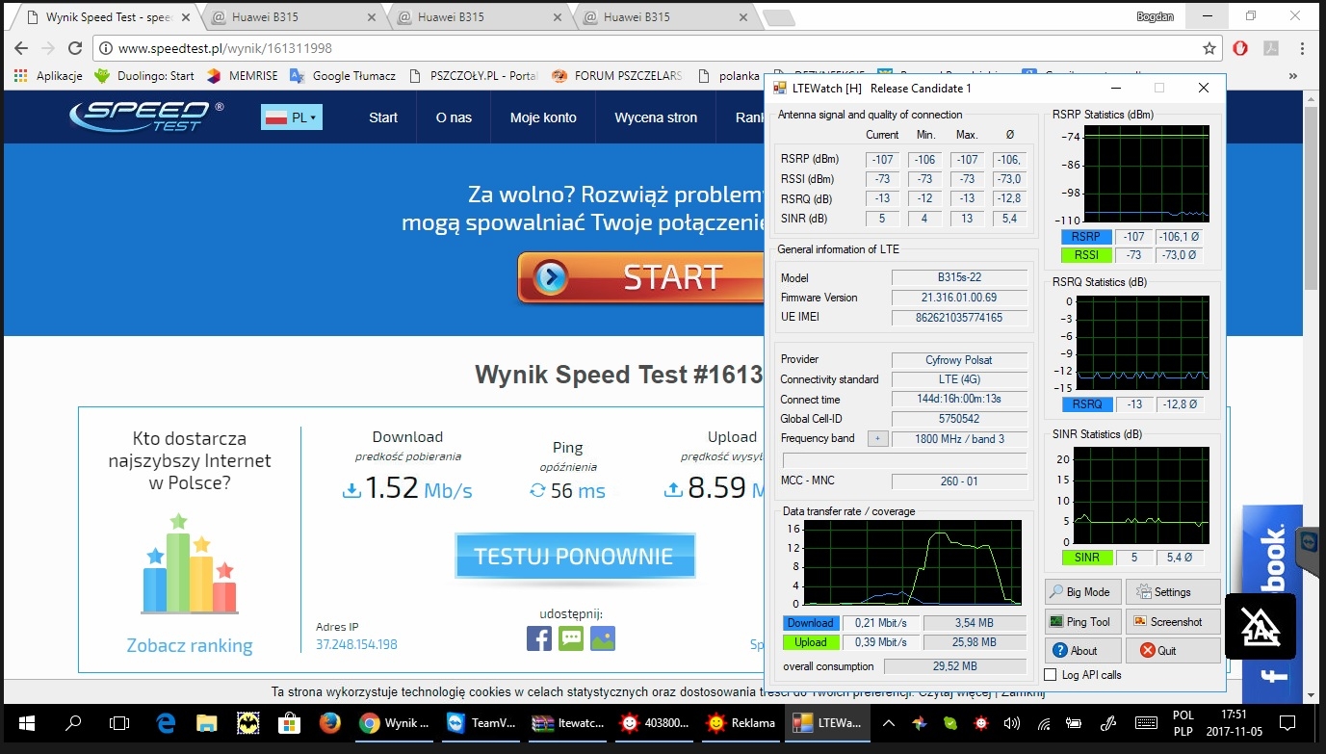
Task: Click the IP address 37.248.154.198 link
Action: click(x=356, y=644)
